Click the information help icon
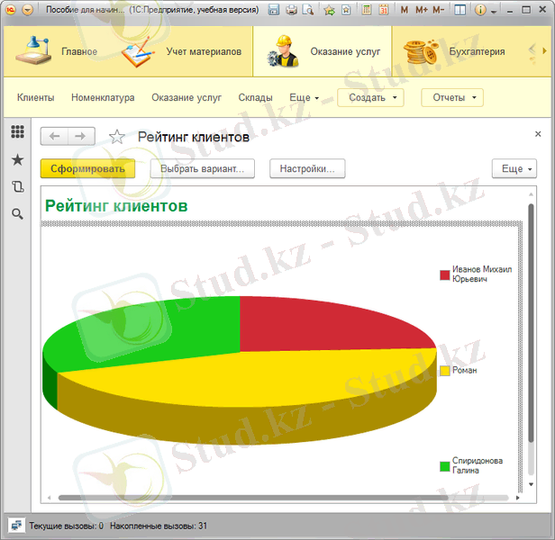This screenshot has width=555, height=540. click(480, 10)
